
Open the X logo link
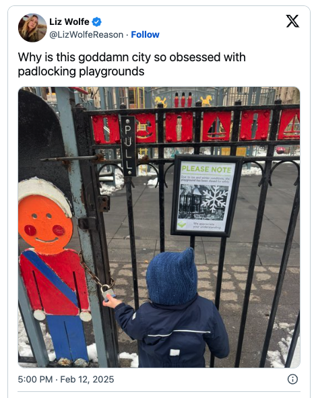(292, 21)
